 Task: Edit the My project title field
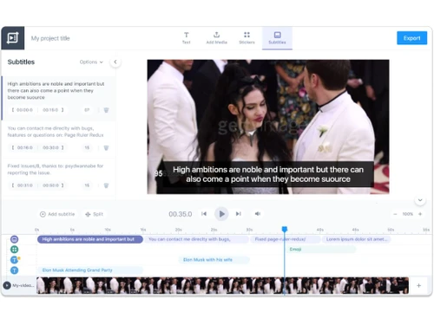click(x=50, y=38)
